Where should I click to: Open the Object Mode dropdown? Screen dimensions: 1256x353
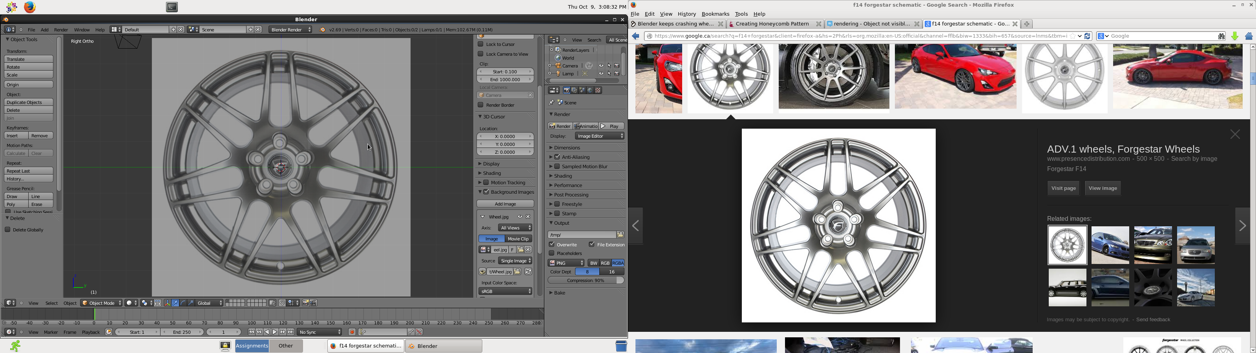(x=101, y=303)
